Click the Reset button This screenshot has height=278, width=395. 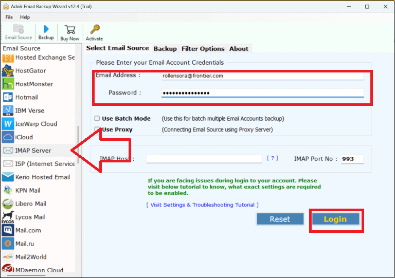click(x=280, y=219)
